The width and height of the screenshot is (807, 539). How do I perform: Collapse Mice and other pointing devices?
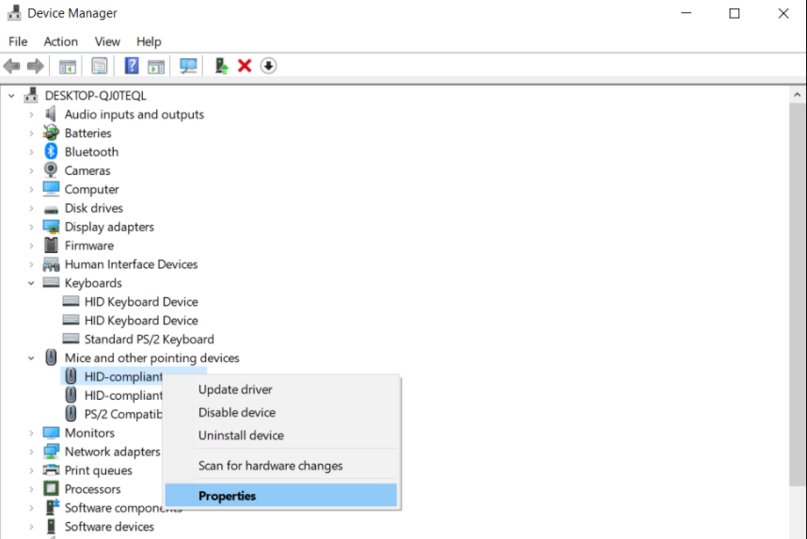31,358
